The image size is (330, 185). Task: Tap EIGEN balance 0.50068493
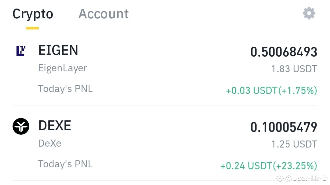pos(284,52)
